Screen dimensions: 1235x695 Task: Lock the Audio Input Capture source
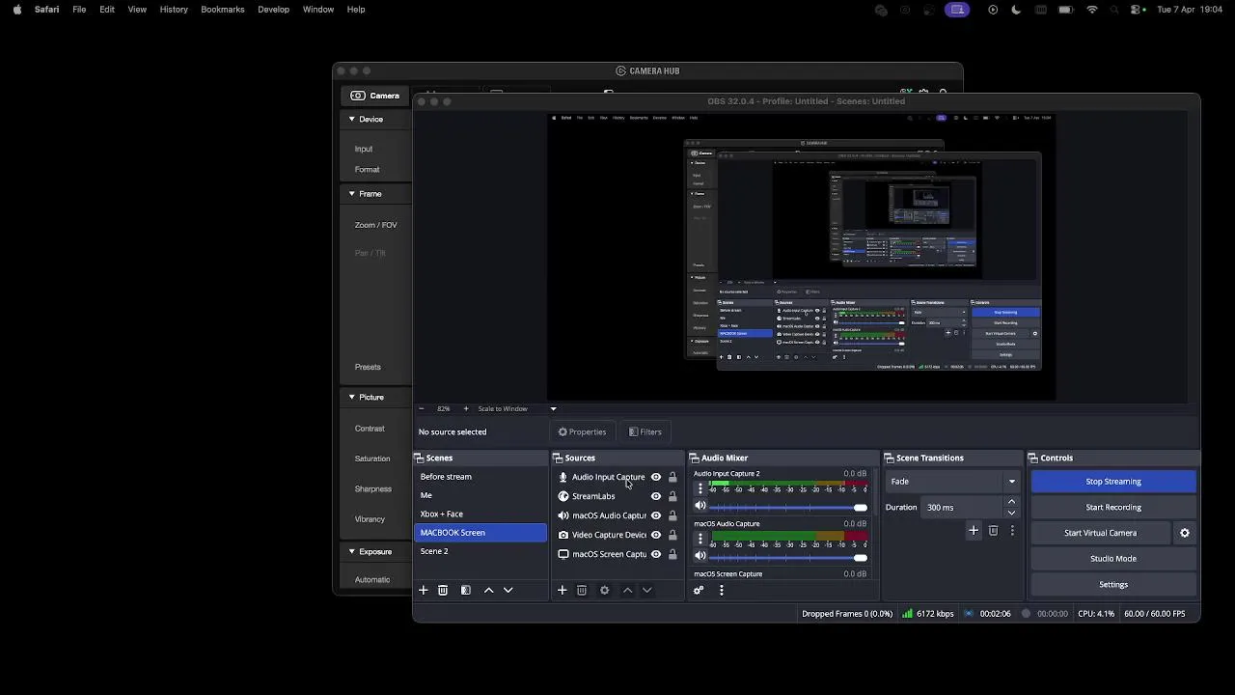click(x=672, y=477)
